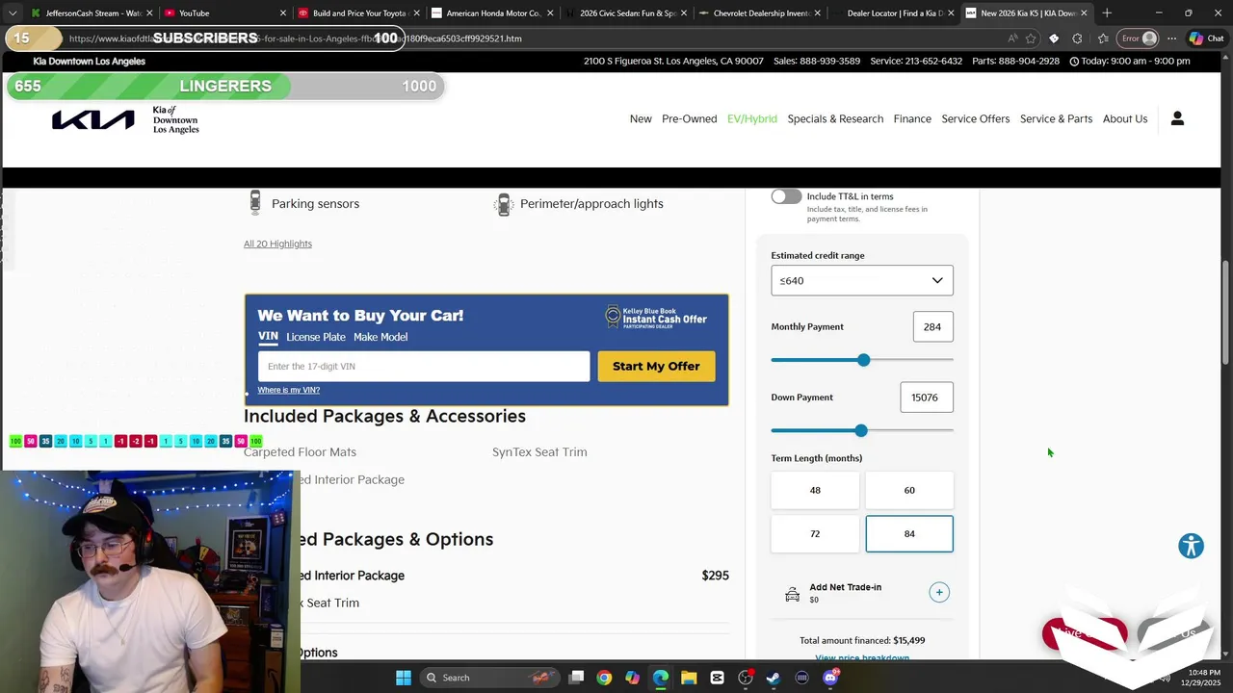Switch to Dealer Locator Kia tab
The height and width of the screenshot is (693, 1233).
[x=894, y=13]
